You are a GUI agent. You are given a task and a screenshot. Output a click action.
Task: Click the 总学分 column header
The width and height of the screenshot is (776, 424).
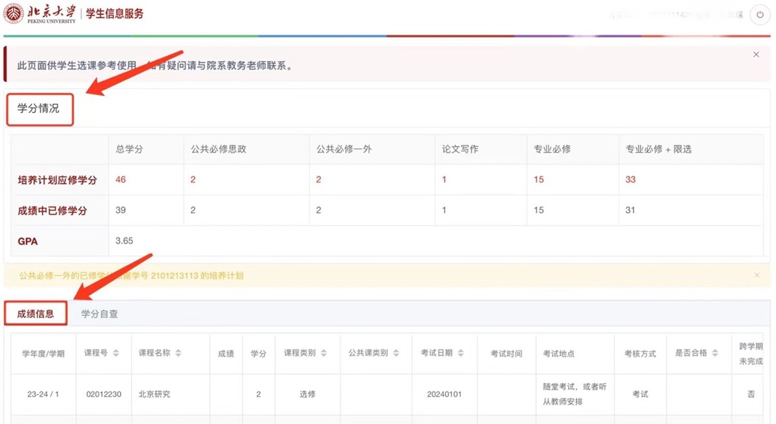(129, 149)
